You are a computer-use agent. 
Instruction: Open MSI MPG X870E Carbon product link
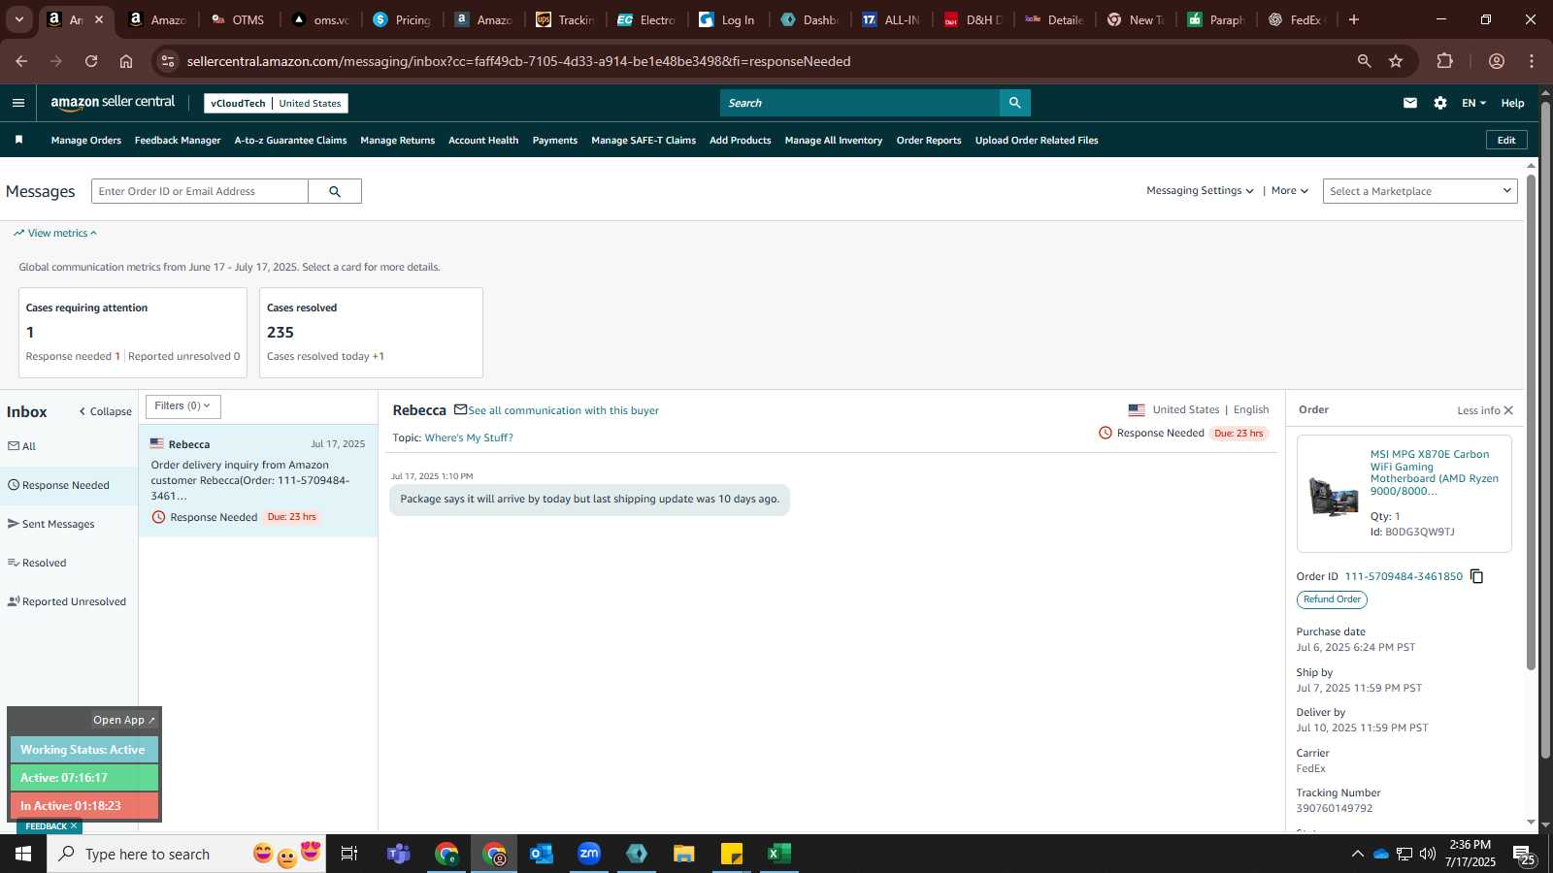click(1435, 472)
